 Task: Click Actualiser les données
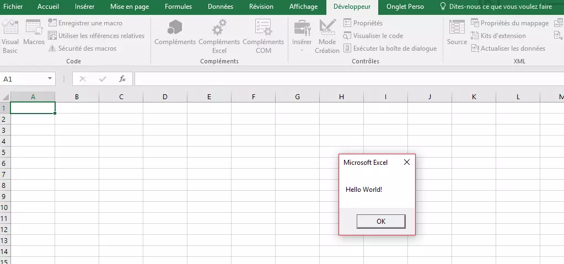coord(508,48)
